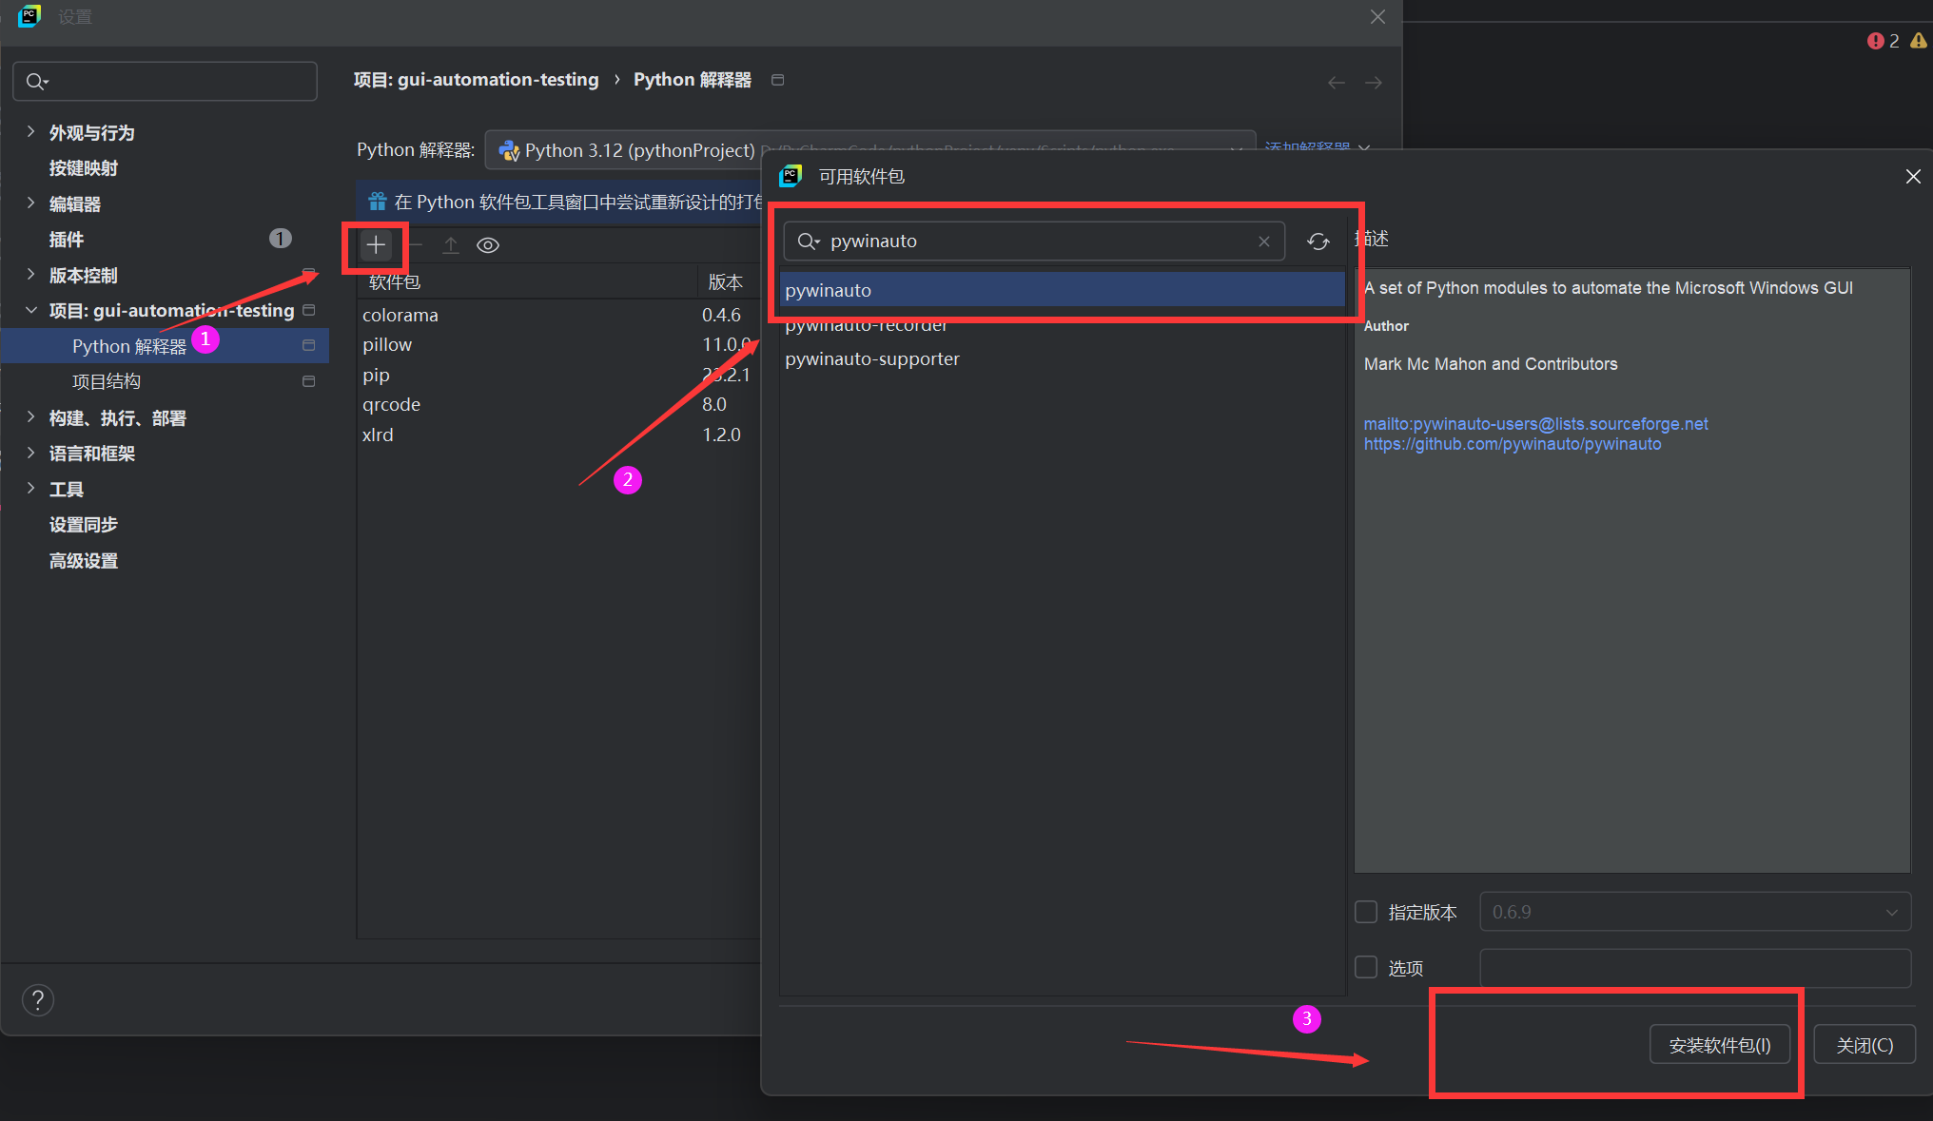Clear the pywinauto search field

click(x=1264, y=242)
